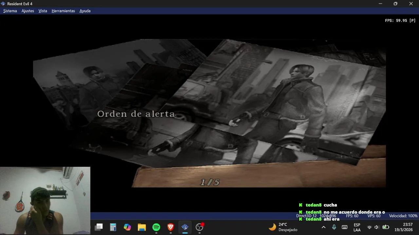Image resolution: width=419 pixels, height=235 pixels.
Task: Click the 'VPS: 60' status bar entry
Action: 374,216
